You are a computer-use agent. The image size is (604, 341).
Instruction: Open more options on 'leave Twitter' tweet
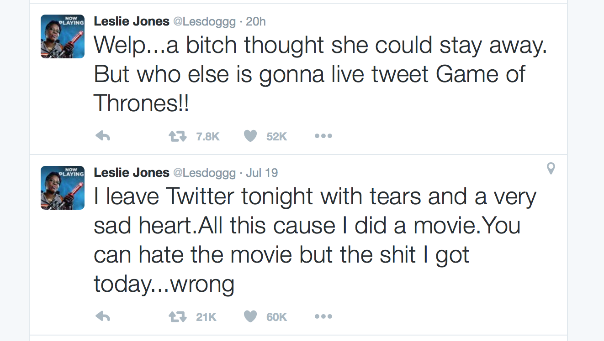pos(323,316)
